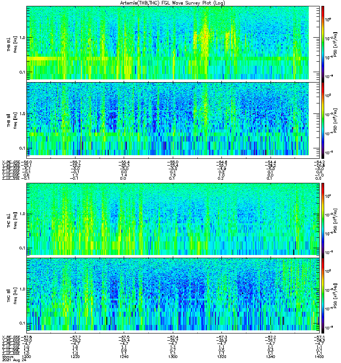Click the 'THC B∥ freq [Hz]' axis label
The height and width of the screenshot is (363, 341).
pos(12,296)
